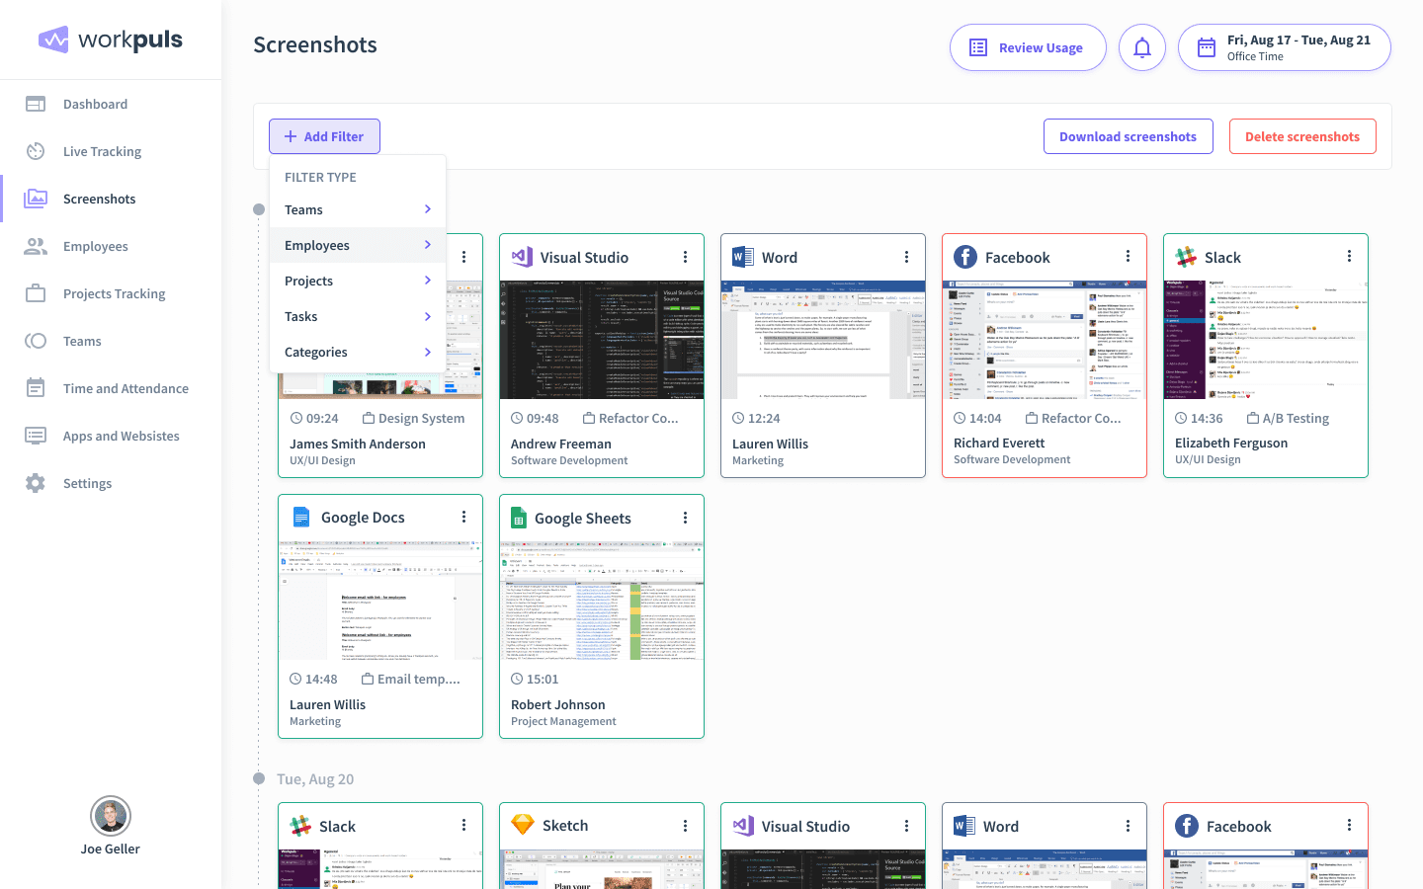
Task: Select the Live Tracking clock icon
Action: [x=35, y=151]
